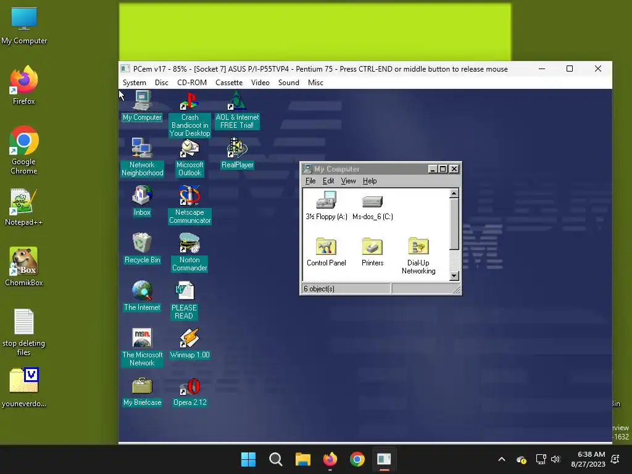Open Help menu in My Computer window
Screen dimensions: 632x474
pos(370,181)
